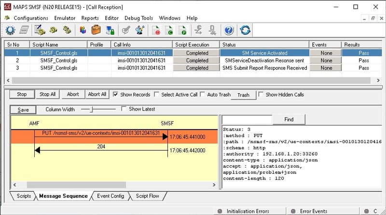
Task: Enable the Auto Trash checkbox
Action: 202,94
